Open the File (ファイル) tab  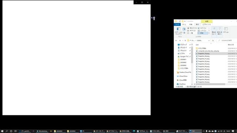177,24
